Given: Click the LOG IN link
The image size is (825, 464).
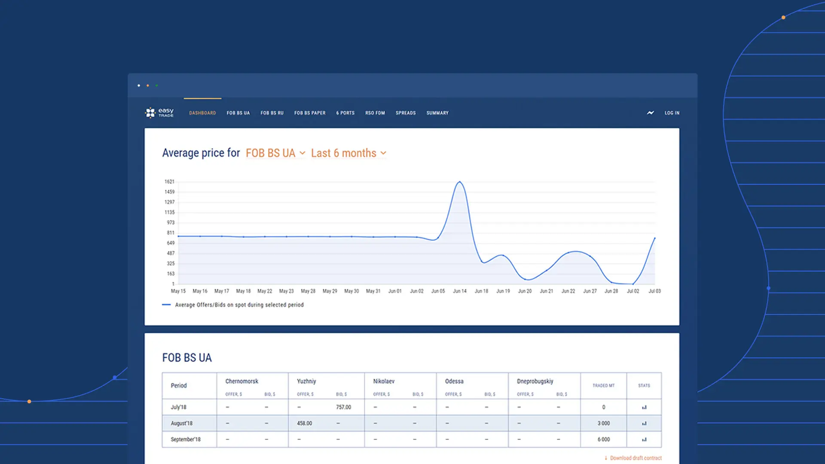Looking at the screenshot, I should pyautogui.click(x=672, y=113).
